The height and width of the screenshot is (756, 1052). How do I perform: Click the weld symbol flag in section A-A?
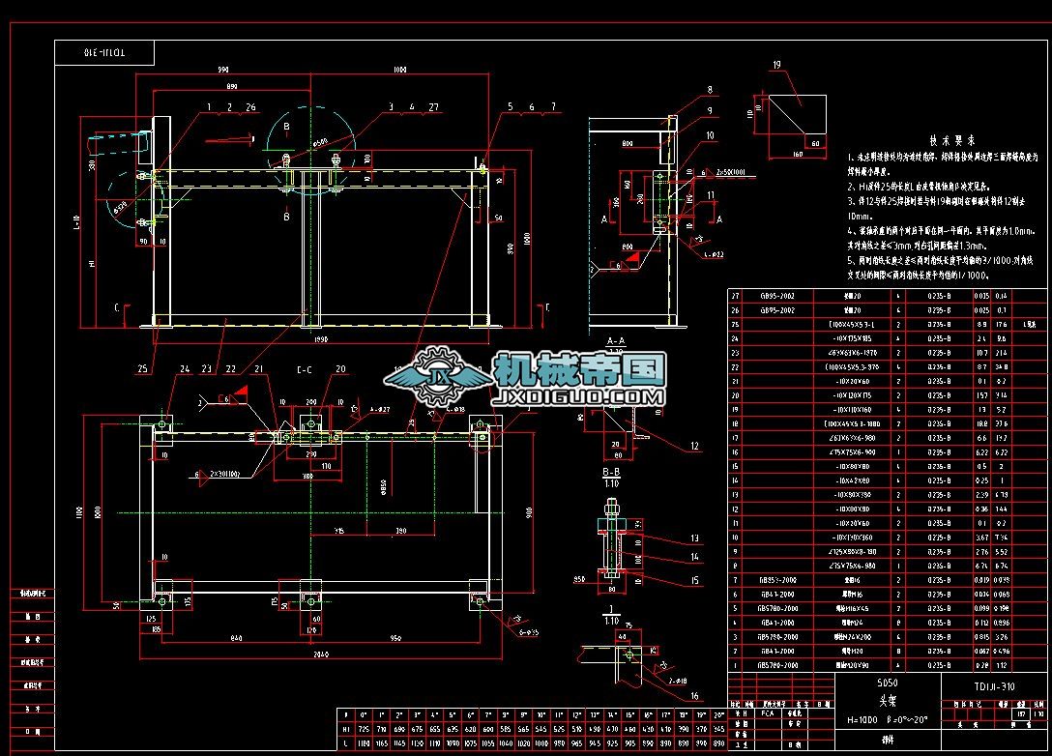pyautogui.click(x=630, y=255)
